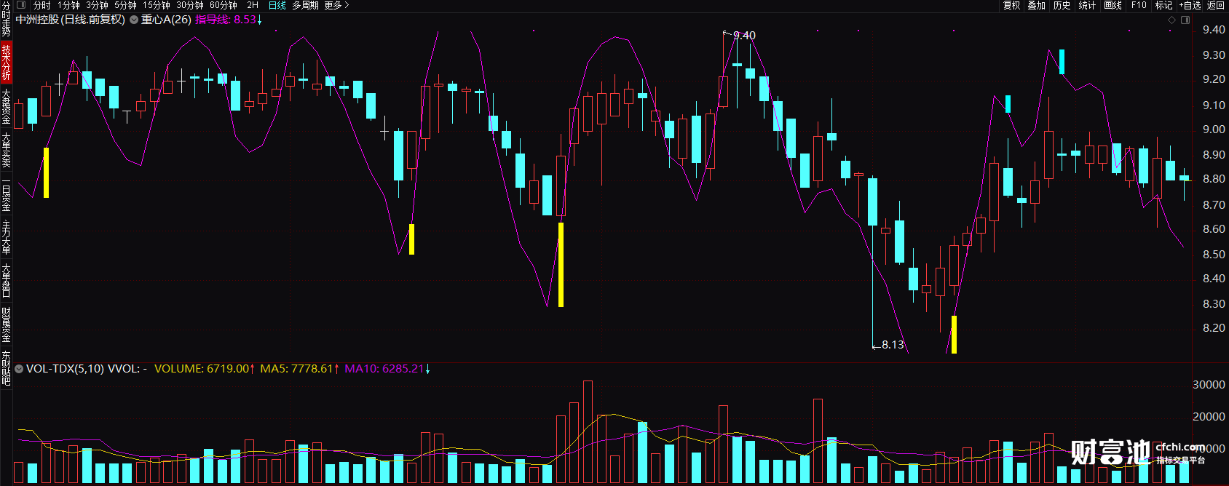Open the 东财贴吧 sidebar tab
The height and width of the screenshot is (486, 1229).
point(6,368)
